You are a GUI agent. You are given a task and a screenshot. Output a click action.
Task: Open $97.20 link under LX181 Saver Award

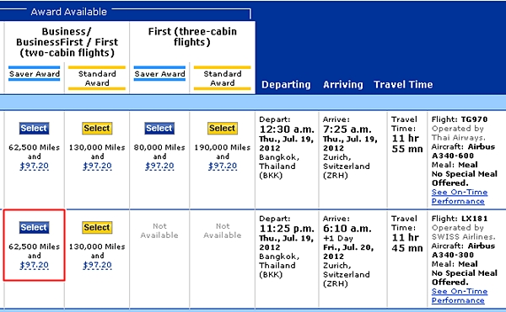point(35,265)
